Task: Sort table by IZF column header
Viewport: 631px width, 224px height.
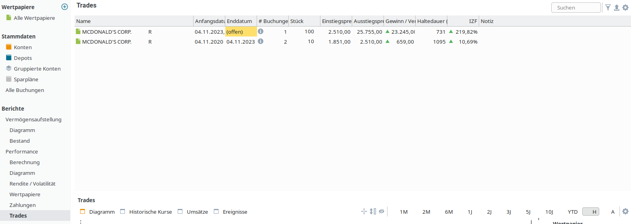Action: point(473,21)
